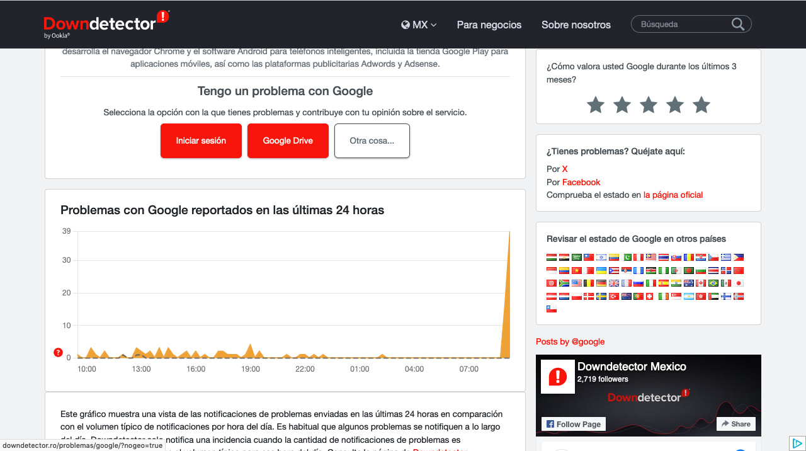Select the South Africa flag
The image size is (806, 451).
564,283
